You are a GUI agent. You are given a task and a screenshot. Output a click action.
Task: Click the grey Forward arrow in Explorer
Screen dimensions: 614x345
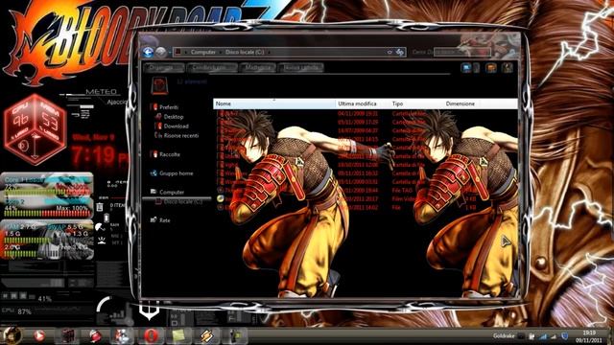[x=160, y=52]
